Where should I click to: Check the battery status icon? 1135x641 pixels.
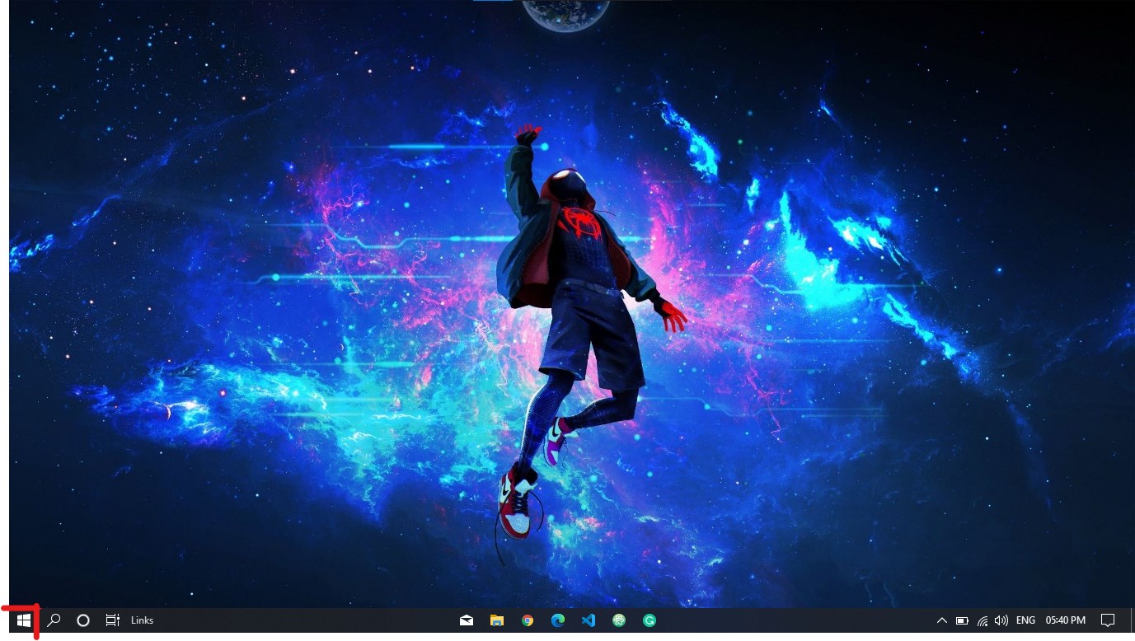click(962, 620)
